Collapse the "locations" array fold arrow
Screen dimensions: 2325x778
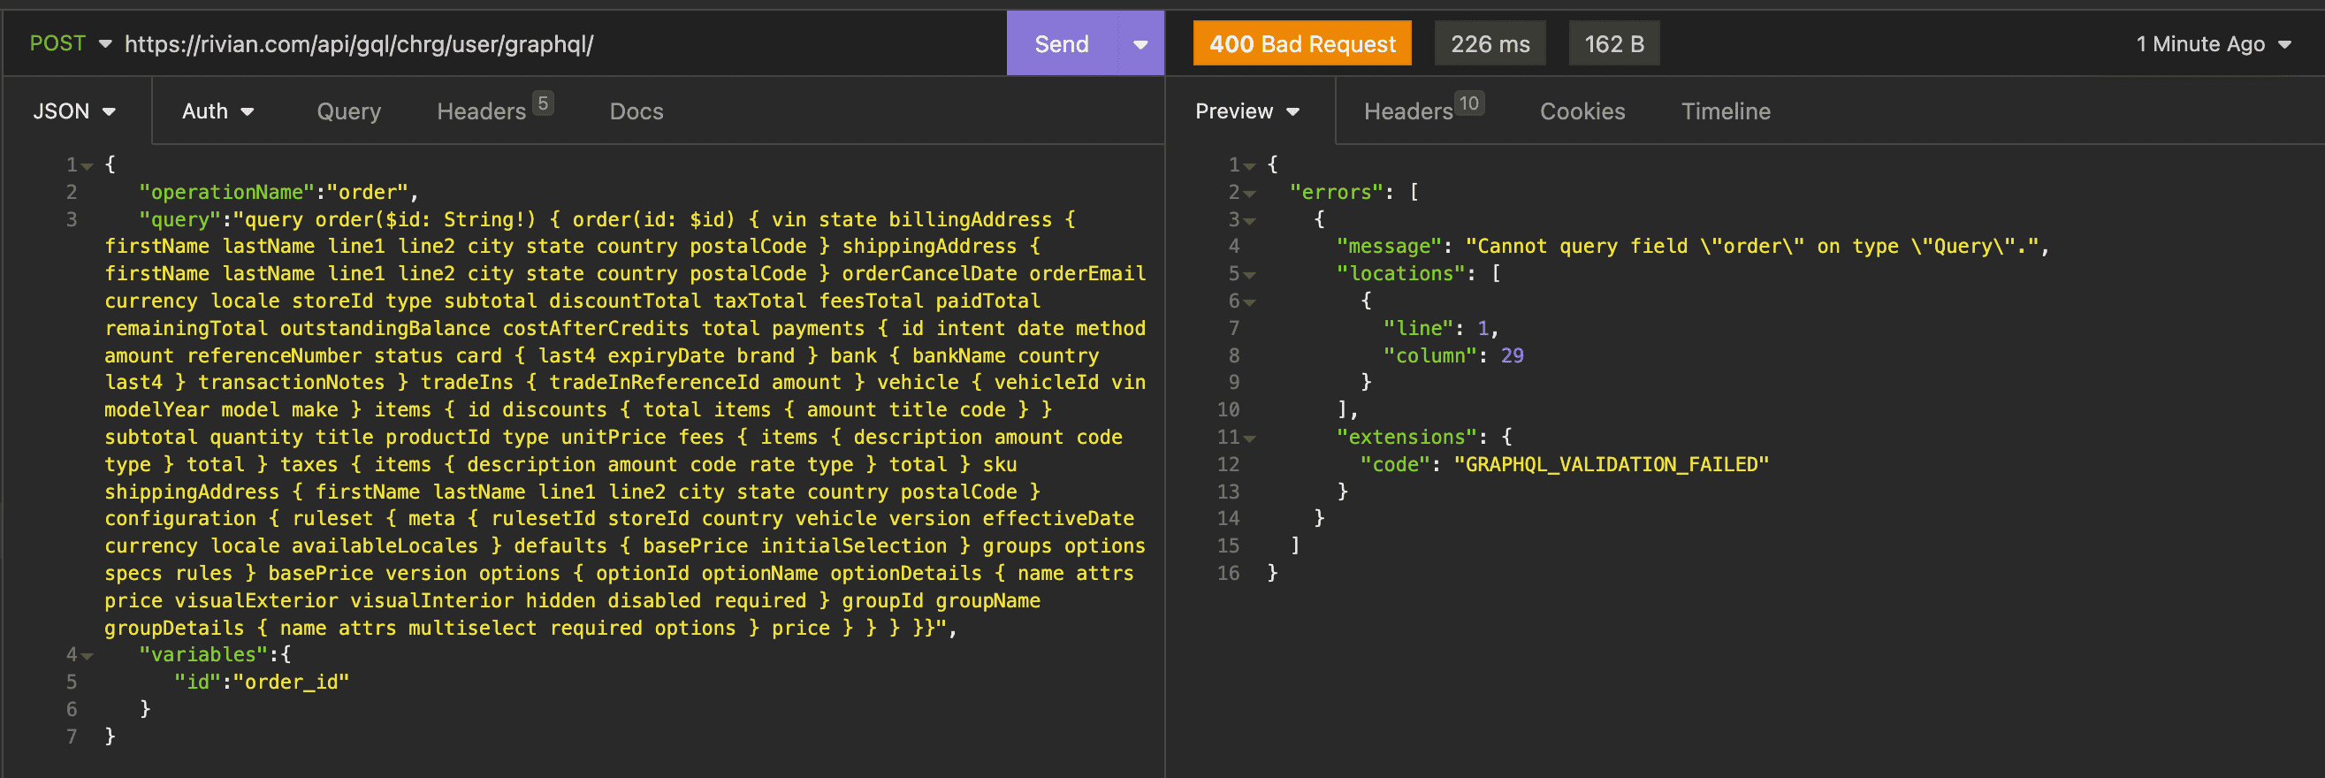click(x=1250, y=274)
